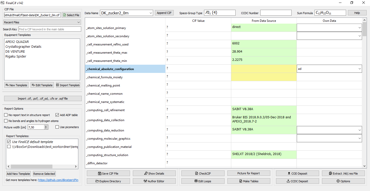Start COD Deposit upload
Image resolution: width=370 pixels, height=191 pixels.
[x=297, y=173]
